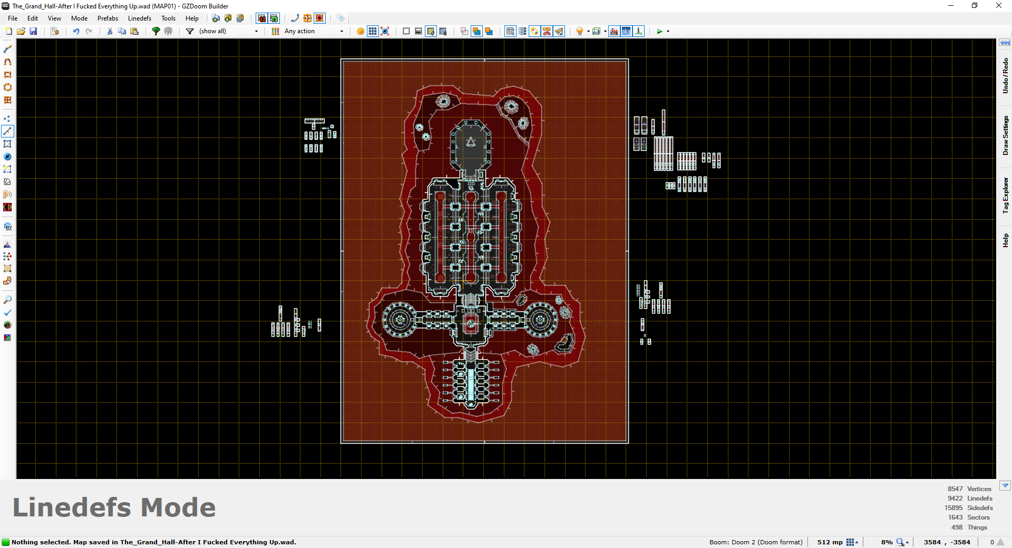Open the Prefabs menu
This screenshot has height=548, width=1012.
pyautogui.click(x=108, y=18)
